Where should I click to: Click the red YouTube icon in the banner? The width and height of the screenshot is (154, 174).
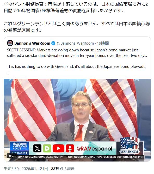pyautogui.click(x=58, y=148)
